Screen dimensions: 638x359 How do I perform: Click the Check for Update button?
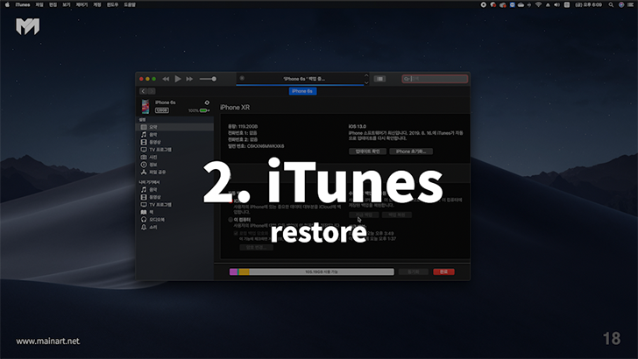367,151
